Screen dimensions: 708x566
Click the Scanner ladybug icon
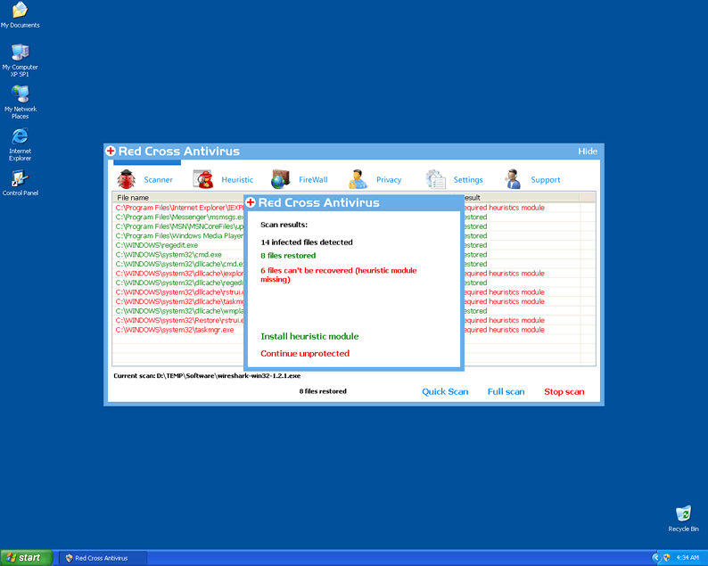click(127, 179)
